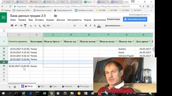The width and height of the screenshot is (172, 96).
Task: Apply percent format button
Action: coord(35,26)
